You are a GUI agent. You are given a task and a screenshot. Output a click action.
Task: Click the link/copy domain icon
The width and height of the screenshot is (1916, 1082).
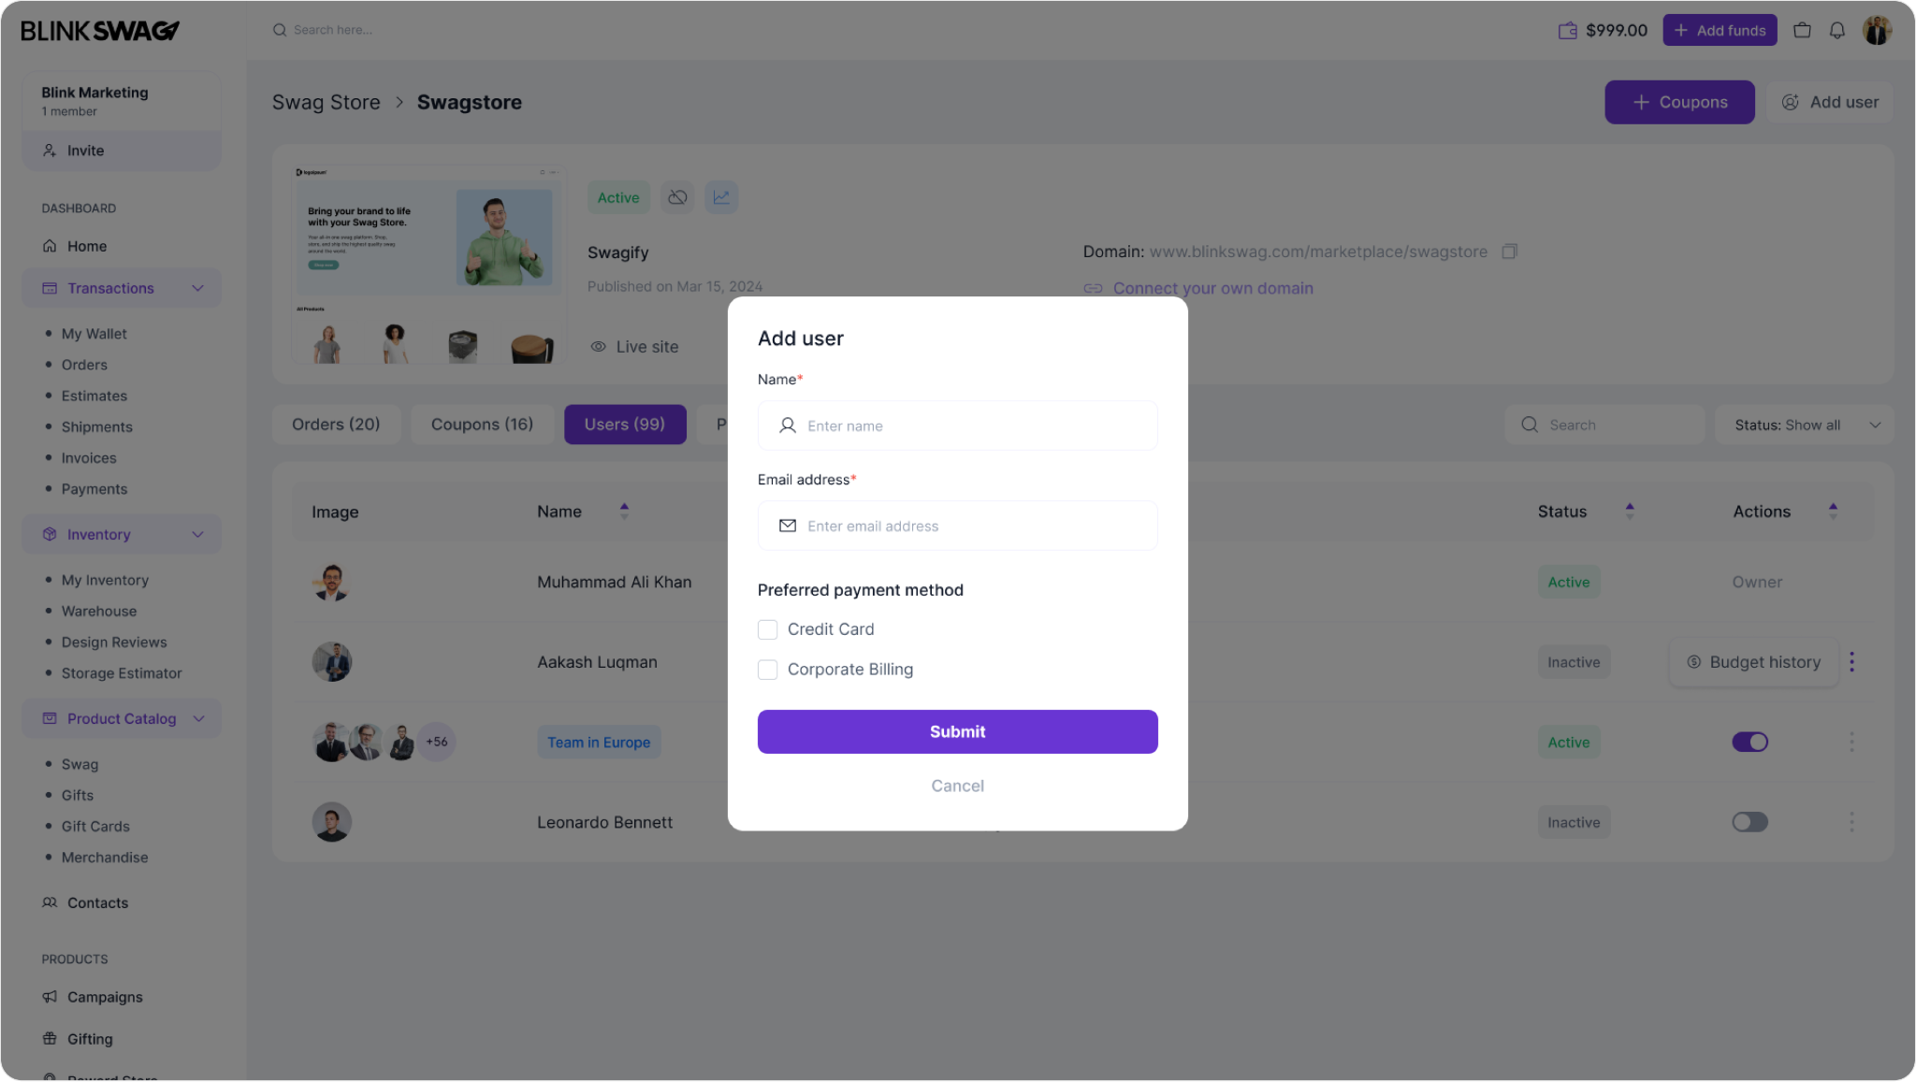click(x=1509, y=252)
